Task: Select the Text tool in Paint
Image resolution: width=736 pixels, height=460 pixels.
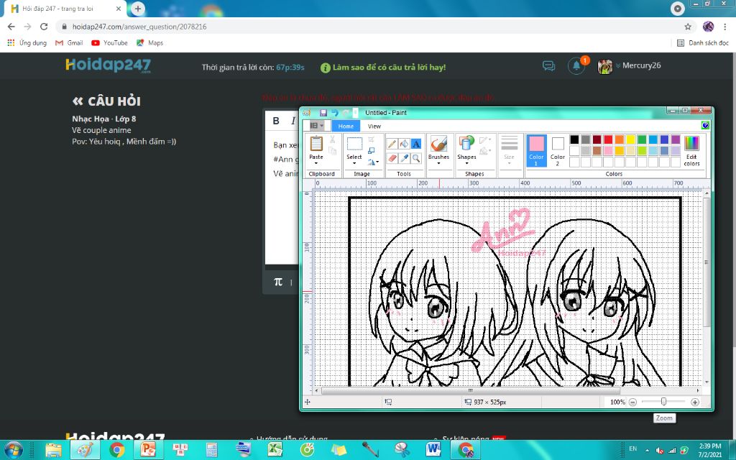Action: tap(416, 144)
